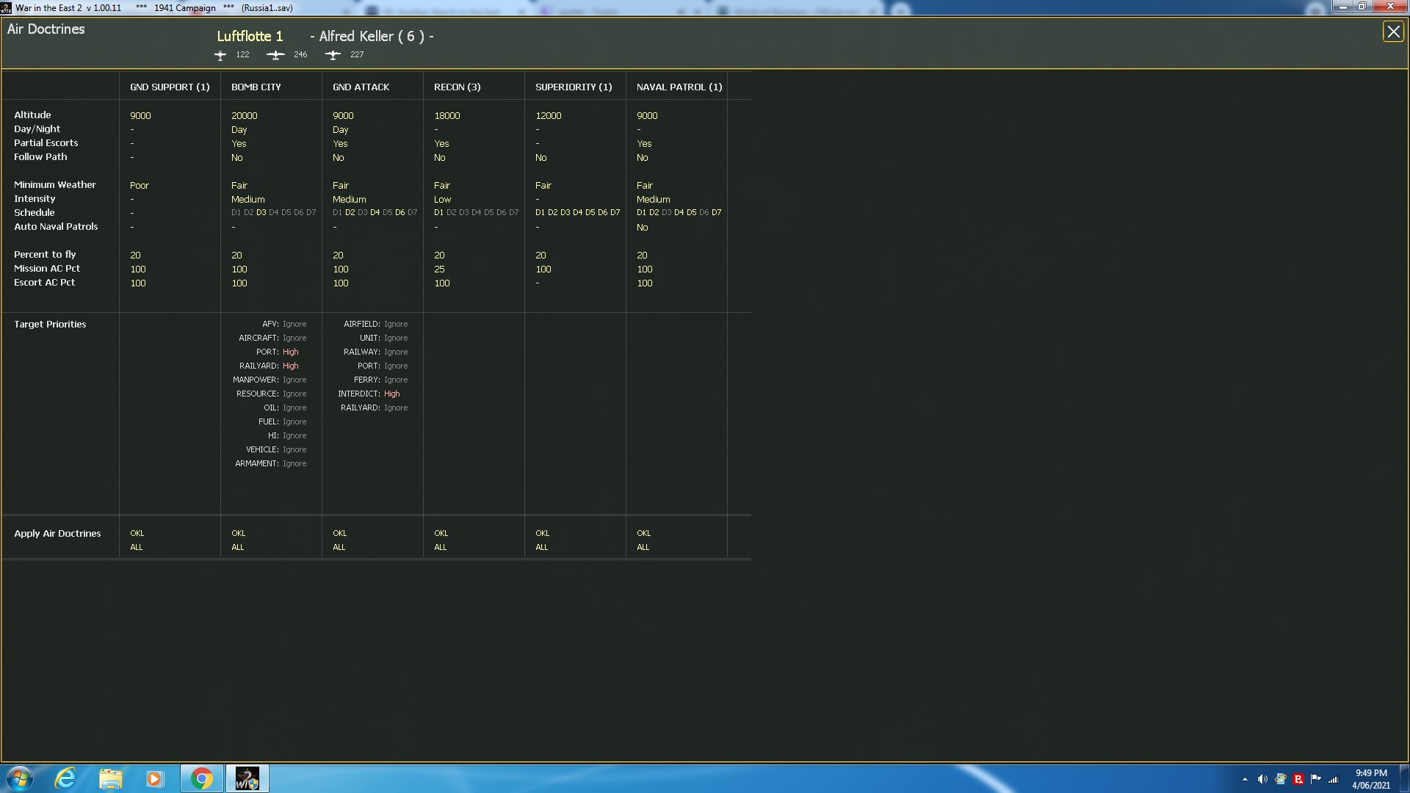Screen dimensions: 1410x793
Task: Click the utility aircraft icon beside 227
Action: tap(333, 55)
